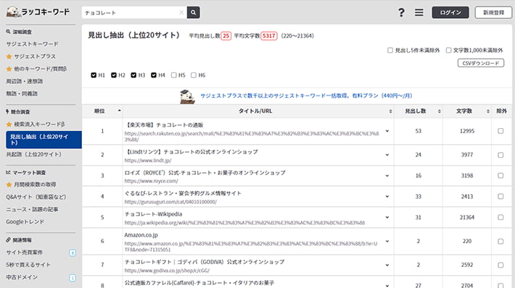Select 見出し抽出（上位20サイト） sidebar item

tap(44, 140)
